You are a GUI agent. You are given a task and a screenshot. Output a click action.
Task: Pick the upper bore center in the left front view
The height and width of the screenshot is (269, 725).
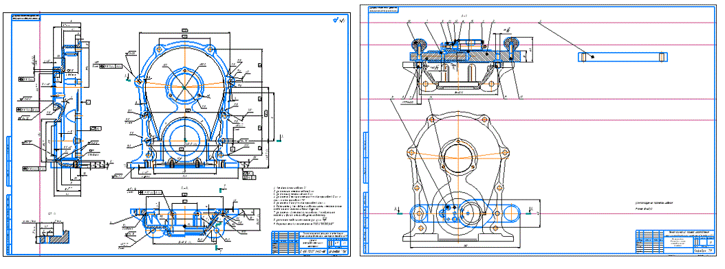(184, 86)
